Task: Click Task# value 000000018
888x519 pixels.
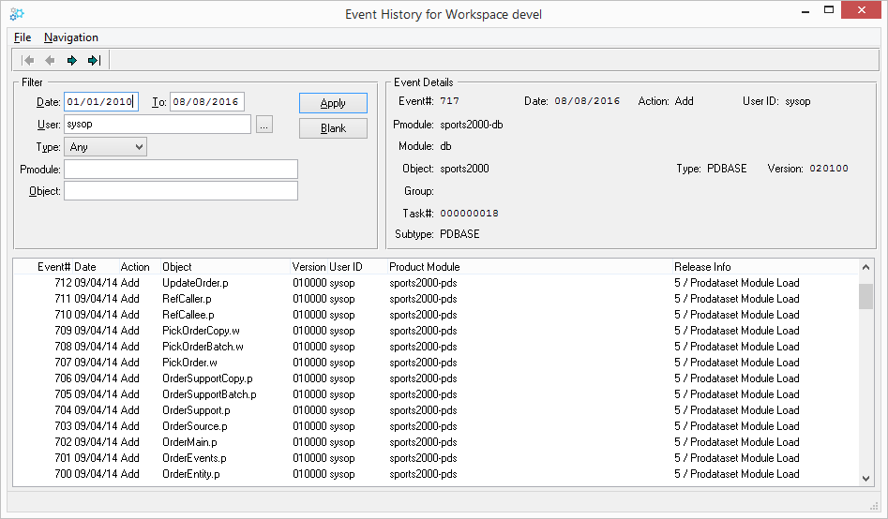Action: point(470,214)
